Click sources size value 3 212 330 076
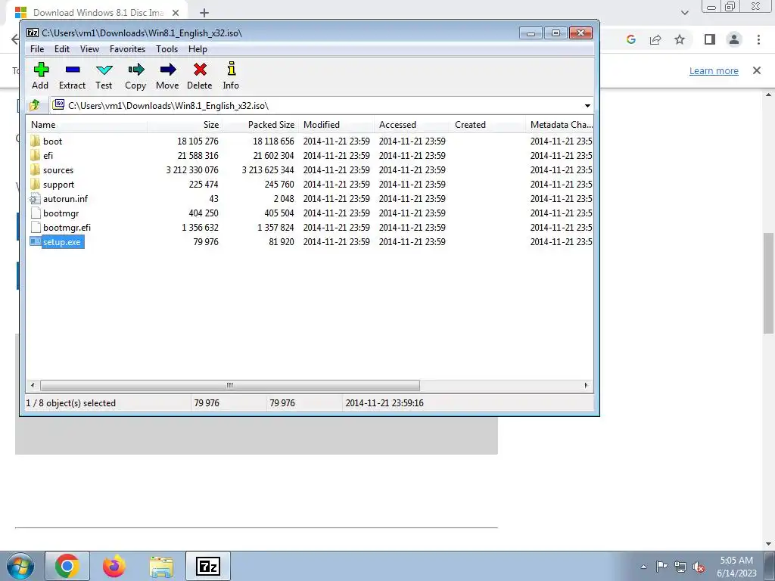 click(192, 170)
